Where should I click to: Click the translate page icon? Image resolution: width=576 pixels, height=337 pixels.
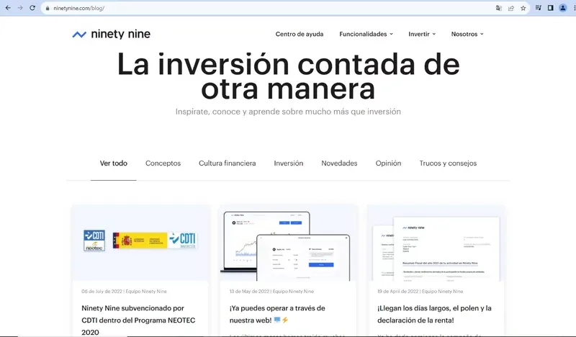tap(498, 8)
